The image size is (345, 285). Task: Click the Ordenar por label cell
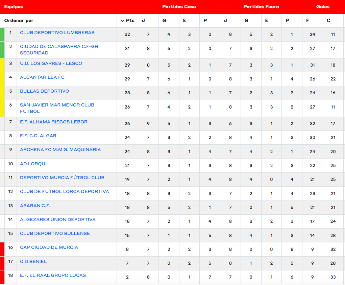click(19, 21)
